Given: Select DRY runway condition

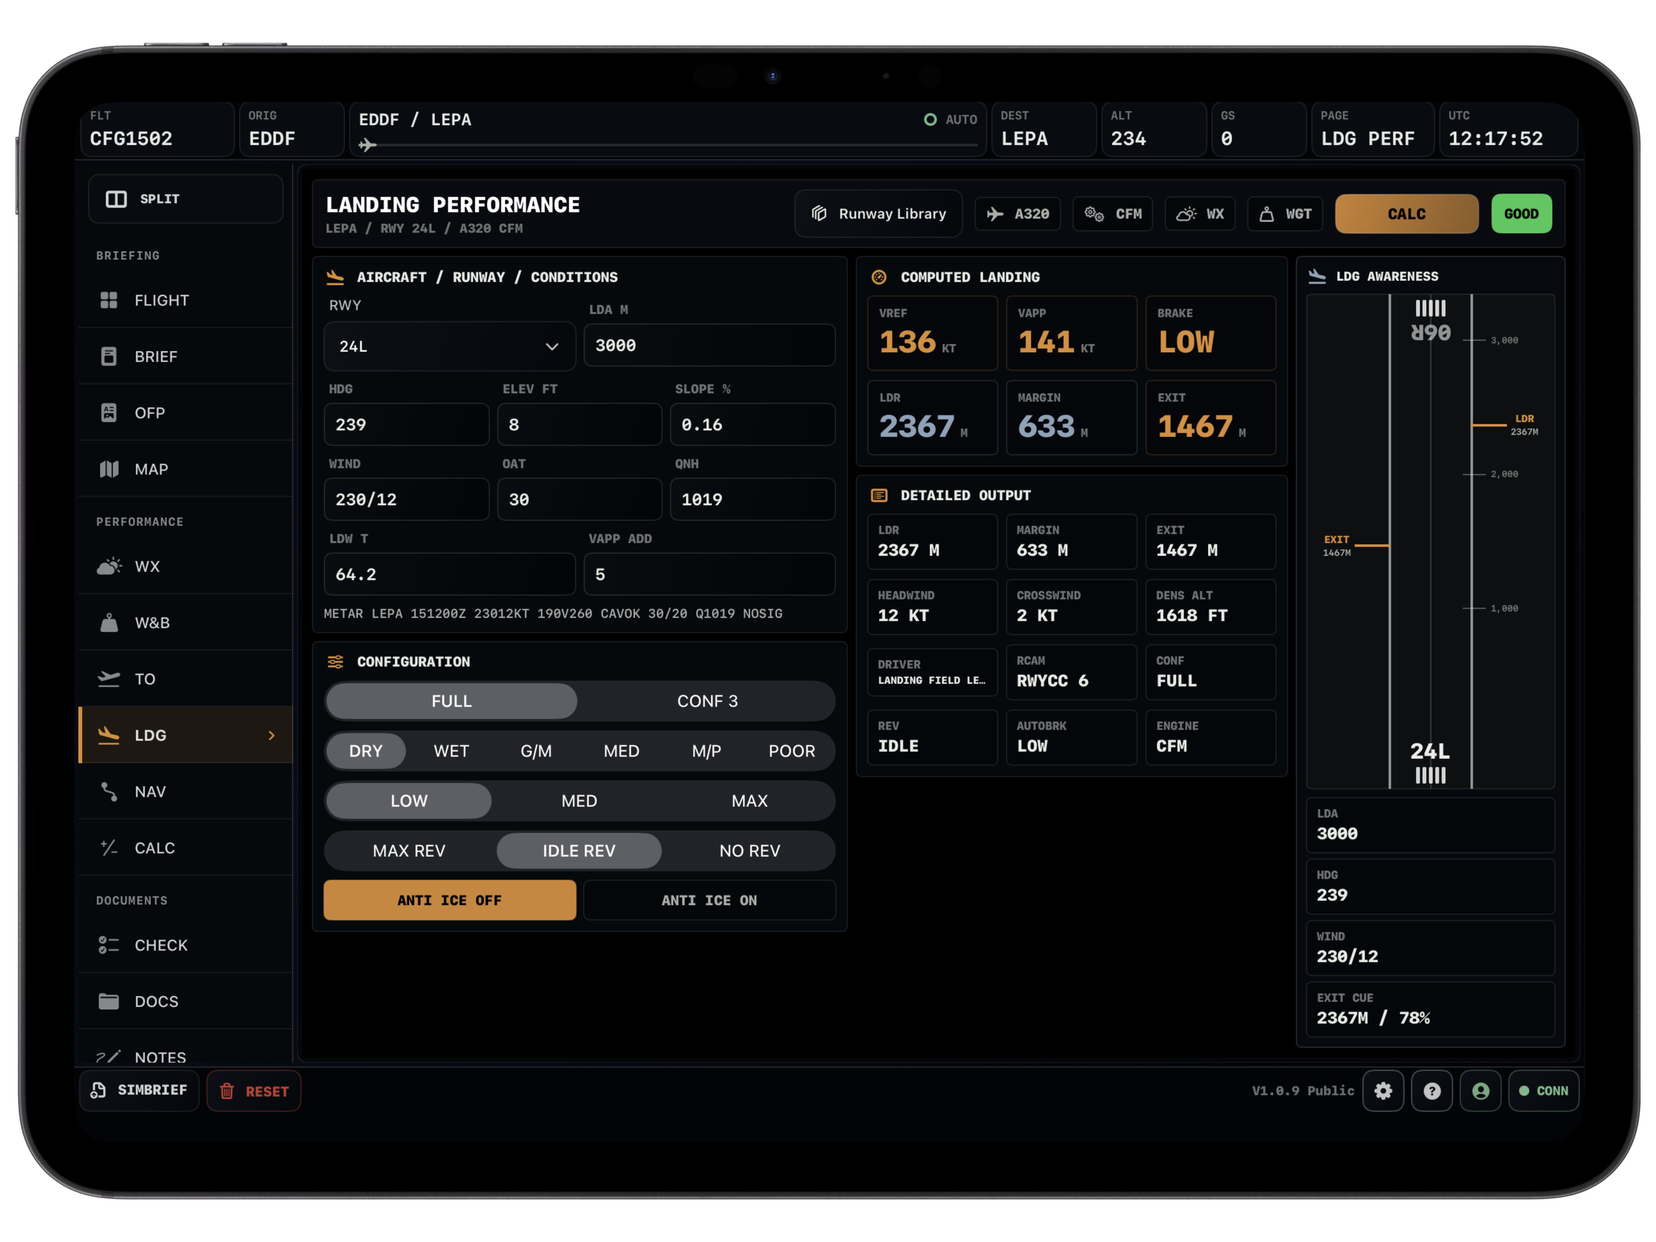Looking at the screenshot, I should coord(366,751).
